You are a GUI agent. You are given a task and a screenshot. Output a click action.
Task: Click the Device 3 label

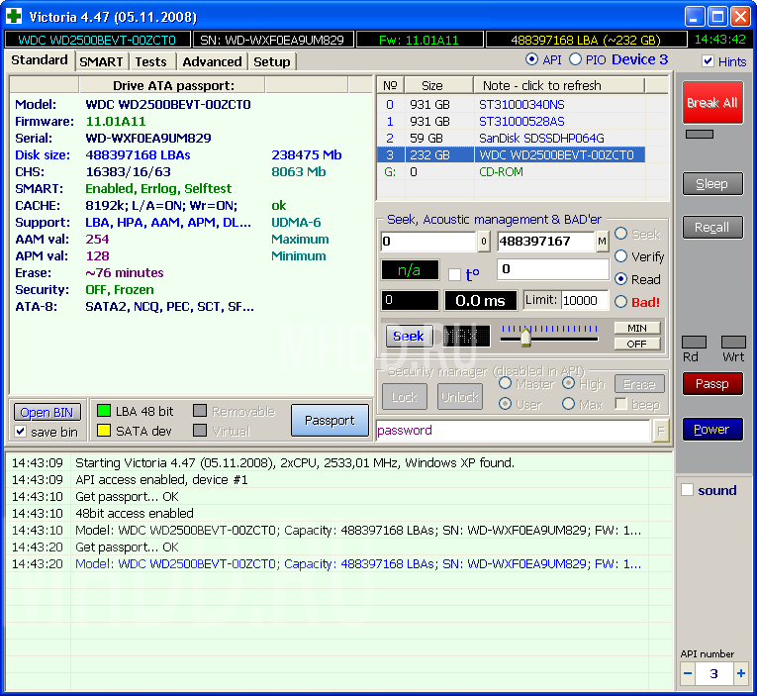point(639,59)
